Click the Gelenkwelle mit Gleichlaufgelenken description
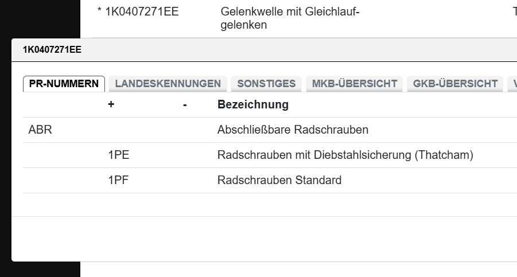 coord(289,18)
